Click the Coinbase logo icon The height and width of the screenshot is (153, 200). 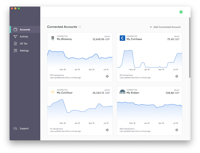(122, 38)
